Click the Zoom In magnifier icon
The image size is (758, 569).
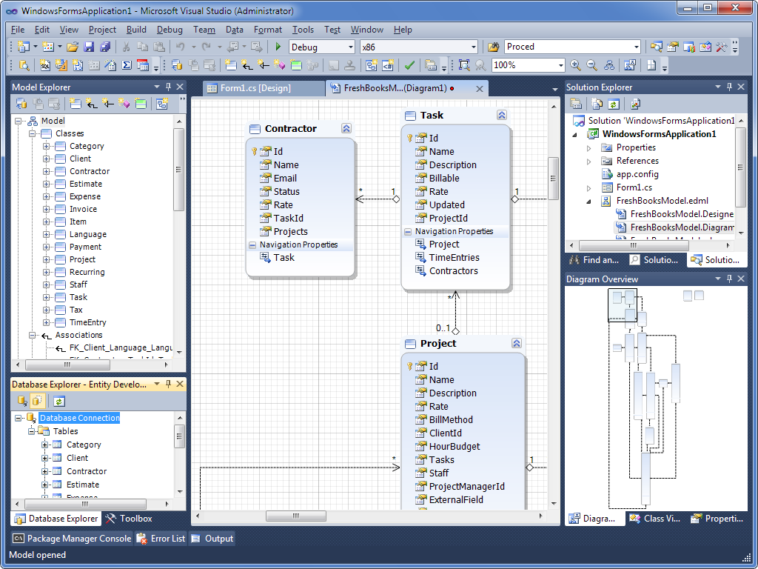pyautogui.click(x=575, y=65)
